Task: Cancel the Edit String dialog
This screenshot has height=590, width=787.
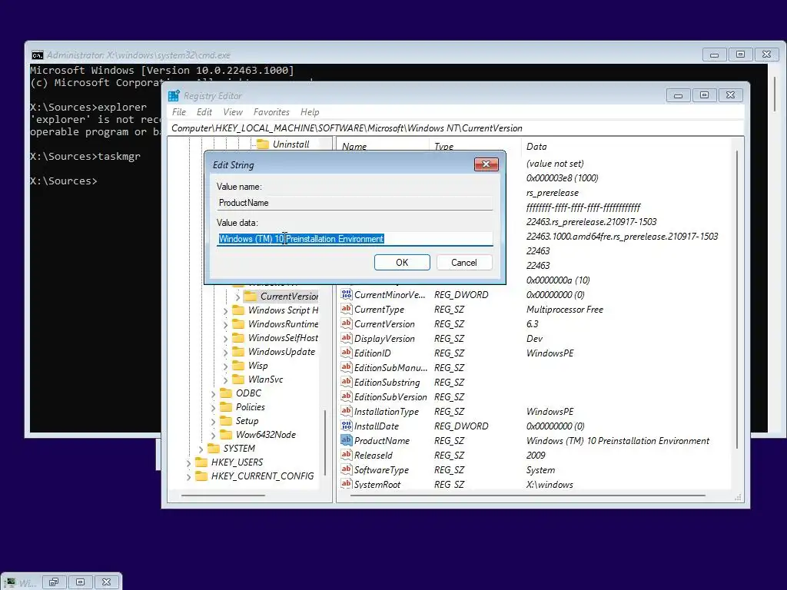Action: 464,263
